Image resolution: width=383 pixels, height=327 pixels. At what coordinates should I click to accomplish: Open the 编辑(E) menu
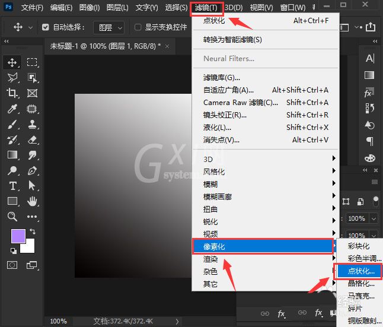pyautogui.click(x=61, y=8)
